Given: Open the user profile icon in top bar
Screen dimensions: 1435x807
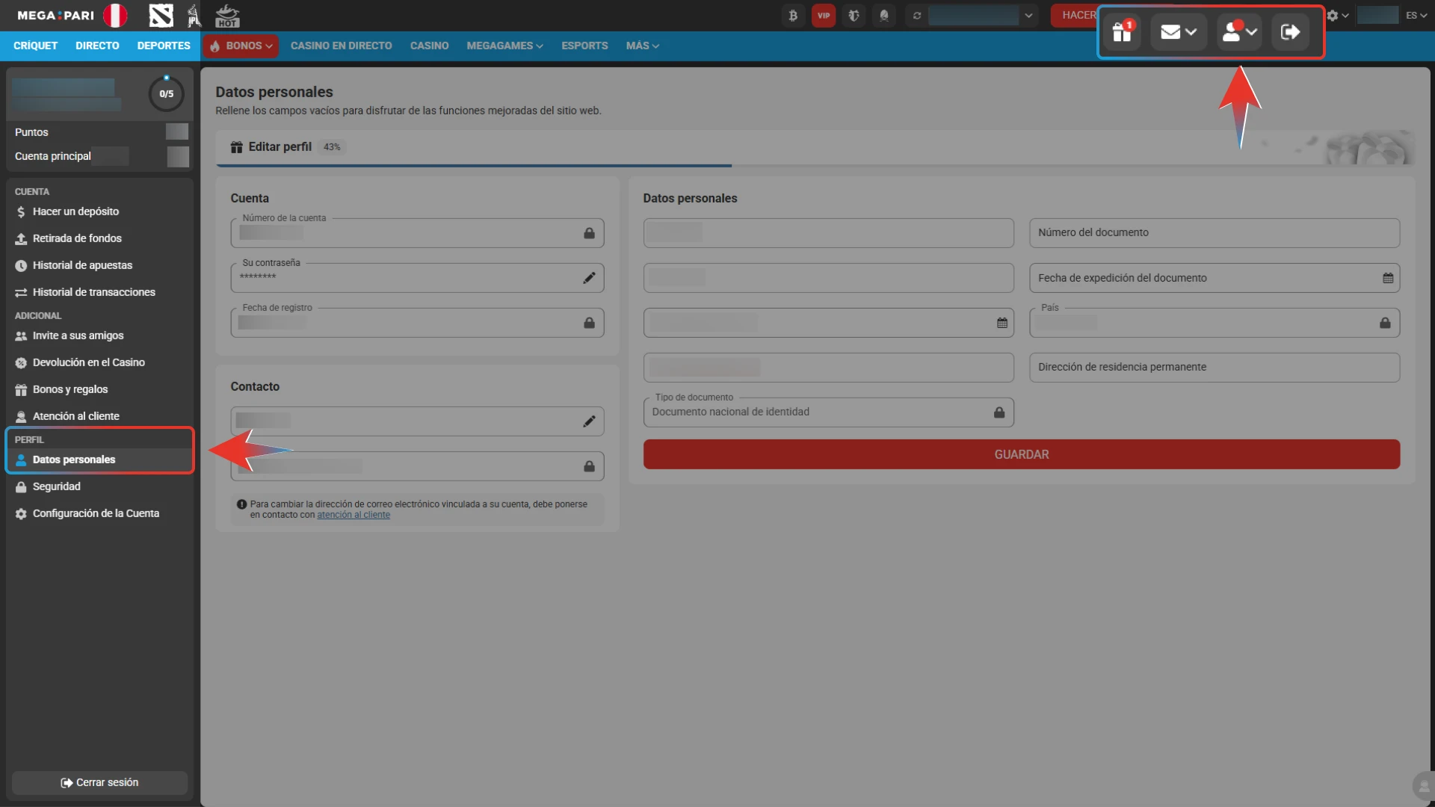Looking at the screenshot, I should 1235,31.
